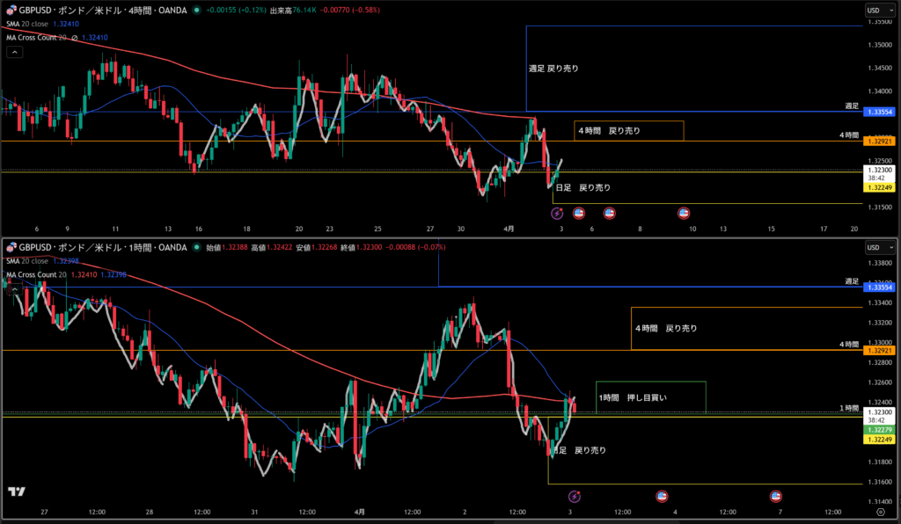Viewport: 901px width, 524px height.
Task: Collapse the indicator legend in the 4-hour chart
Action: point(15,52)
